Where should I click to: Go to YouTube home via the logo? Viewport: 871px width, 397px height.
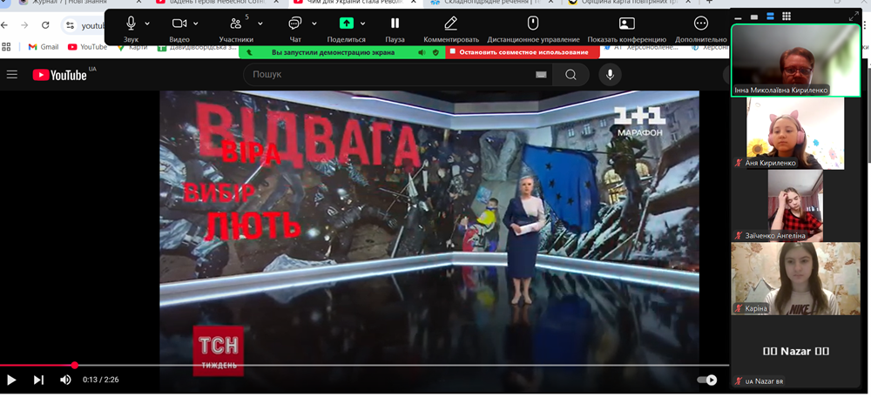59,75
